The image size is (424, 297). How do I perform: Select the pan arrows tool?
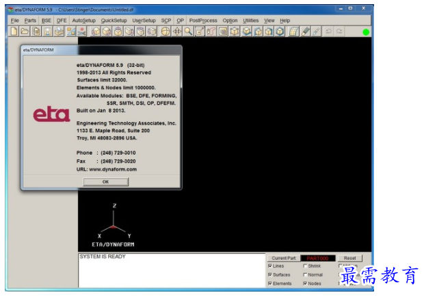pos(177,31)
